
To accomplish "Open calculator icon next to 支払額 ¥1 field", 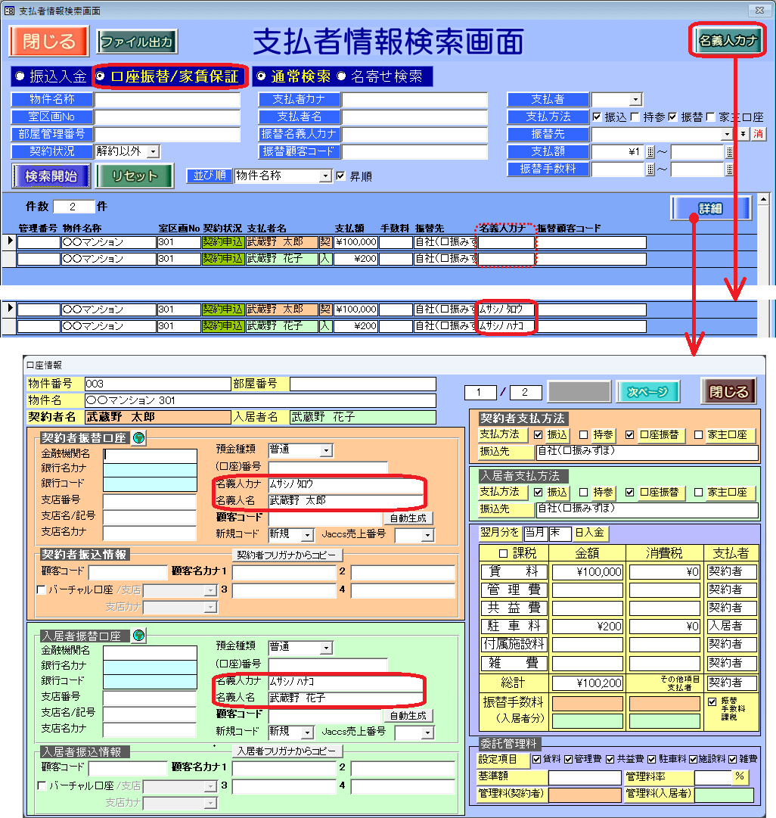I will point(650,151).
